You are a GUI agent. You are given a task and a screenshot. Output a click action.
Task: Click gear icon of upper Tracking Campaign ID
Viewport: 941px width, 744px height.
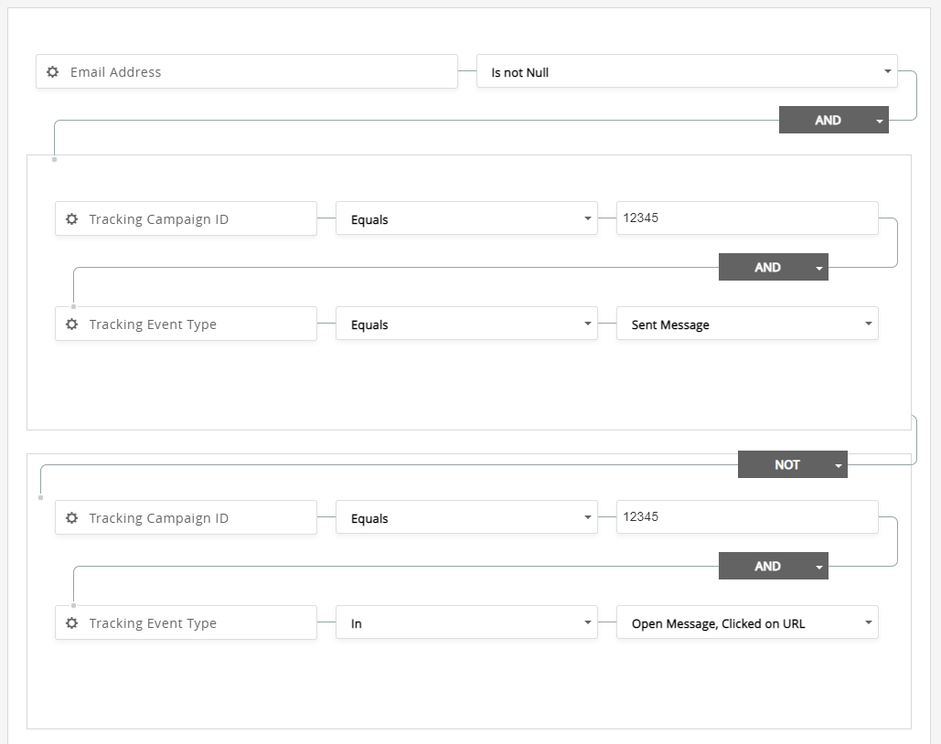click(x=72, y=219)
